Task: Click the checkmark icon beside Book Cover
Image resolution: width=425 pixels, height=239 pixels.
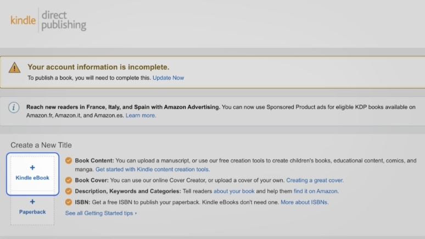Action: point(69,180)
